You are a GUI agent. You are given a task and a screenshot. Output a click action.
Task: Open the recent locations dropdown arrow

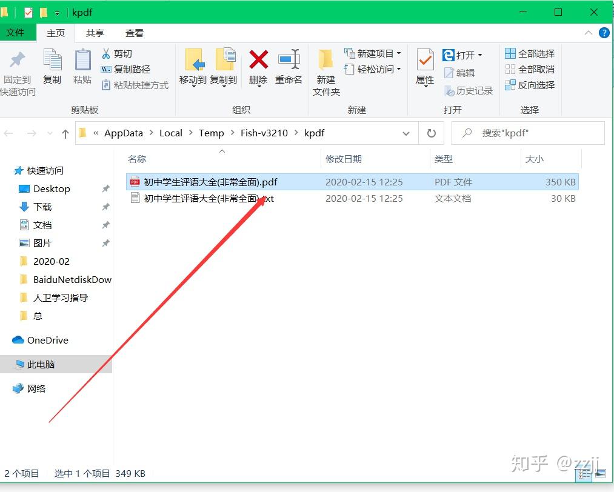(50, 134)
